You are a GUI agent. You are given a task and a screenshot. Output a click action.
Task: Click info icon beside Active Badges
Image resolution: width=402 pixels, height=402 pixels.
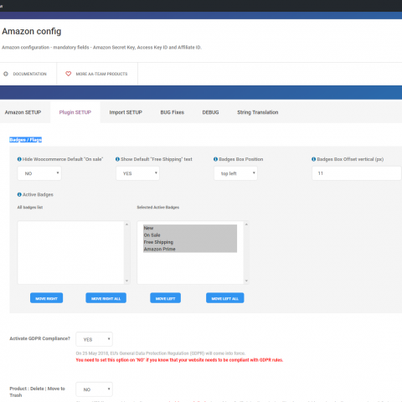click(x=19, y=194)
